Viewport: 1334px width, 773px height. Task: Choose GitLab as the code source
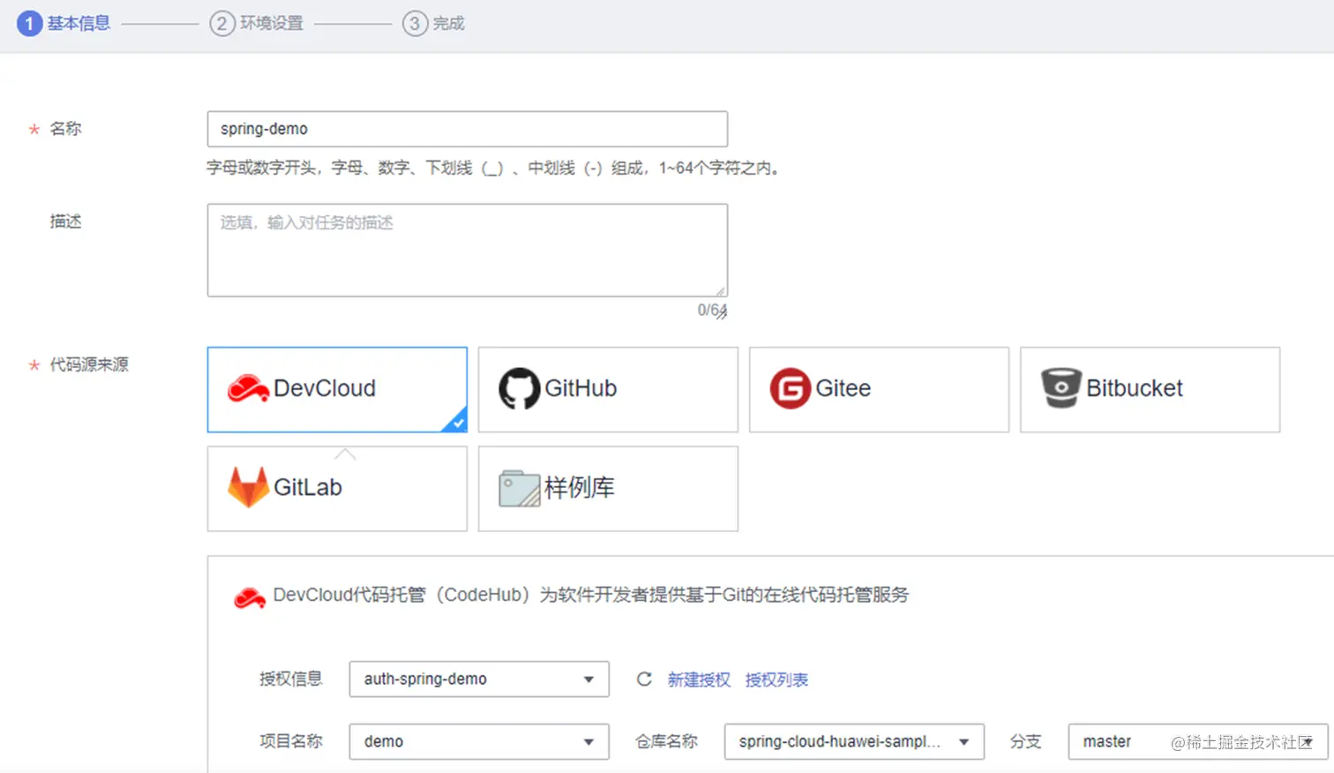(337, 488)
